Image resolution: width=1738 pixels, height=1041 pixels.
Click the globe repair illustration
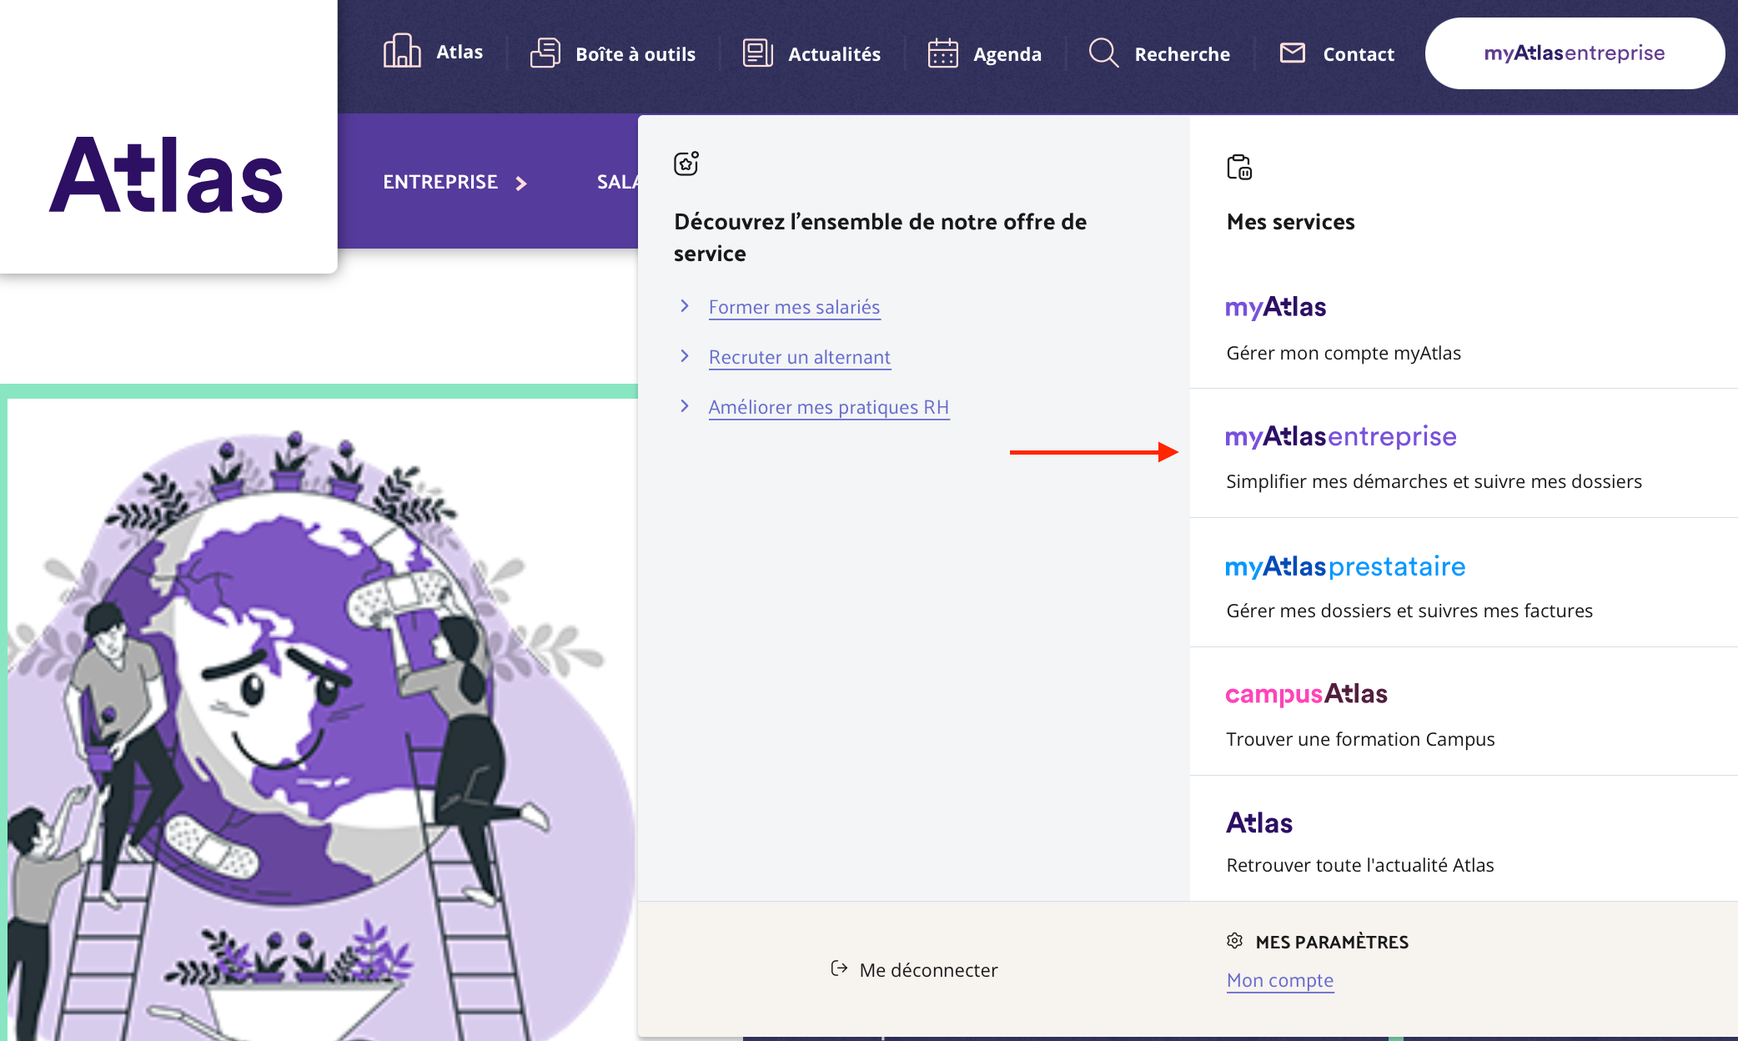pos(321,722)
